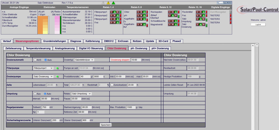The height and width of the screenshot is (130, 279).
Task: Select Auto for Umpolung
Action: pos(45,94)
